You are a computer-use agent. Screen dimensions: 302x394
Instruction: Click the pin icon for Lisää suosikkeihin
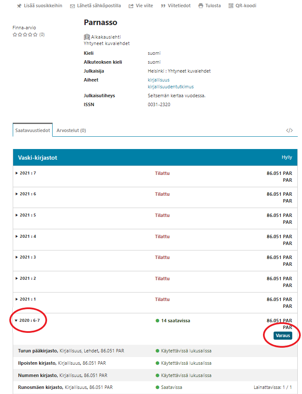(19, 6)
